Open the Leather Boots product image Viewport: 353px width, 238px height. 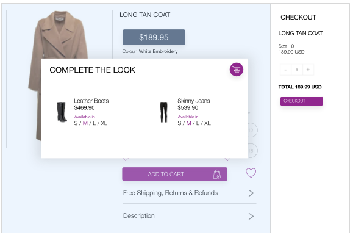point(62,112)
